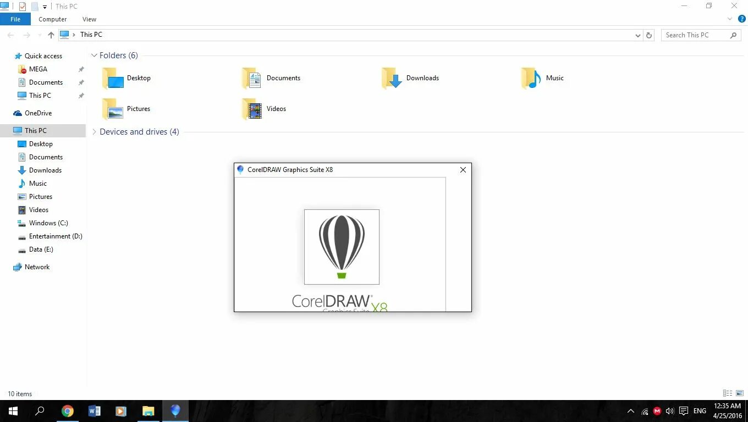
Task: Open pinned This PC under Quick access
Action: (34, 96)
